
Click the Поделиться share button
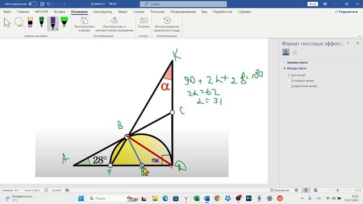(x=346, y=11)
